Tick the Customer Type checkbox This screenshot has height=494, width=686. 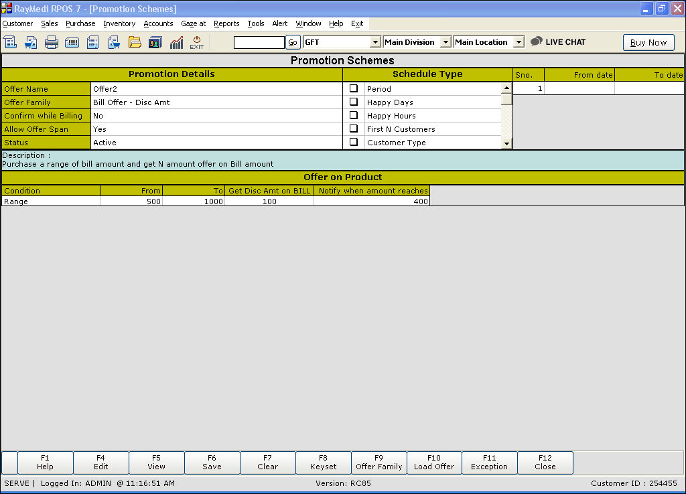pos(354,142)
